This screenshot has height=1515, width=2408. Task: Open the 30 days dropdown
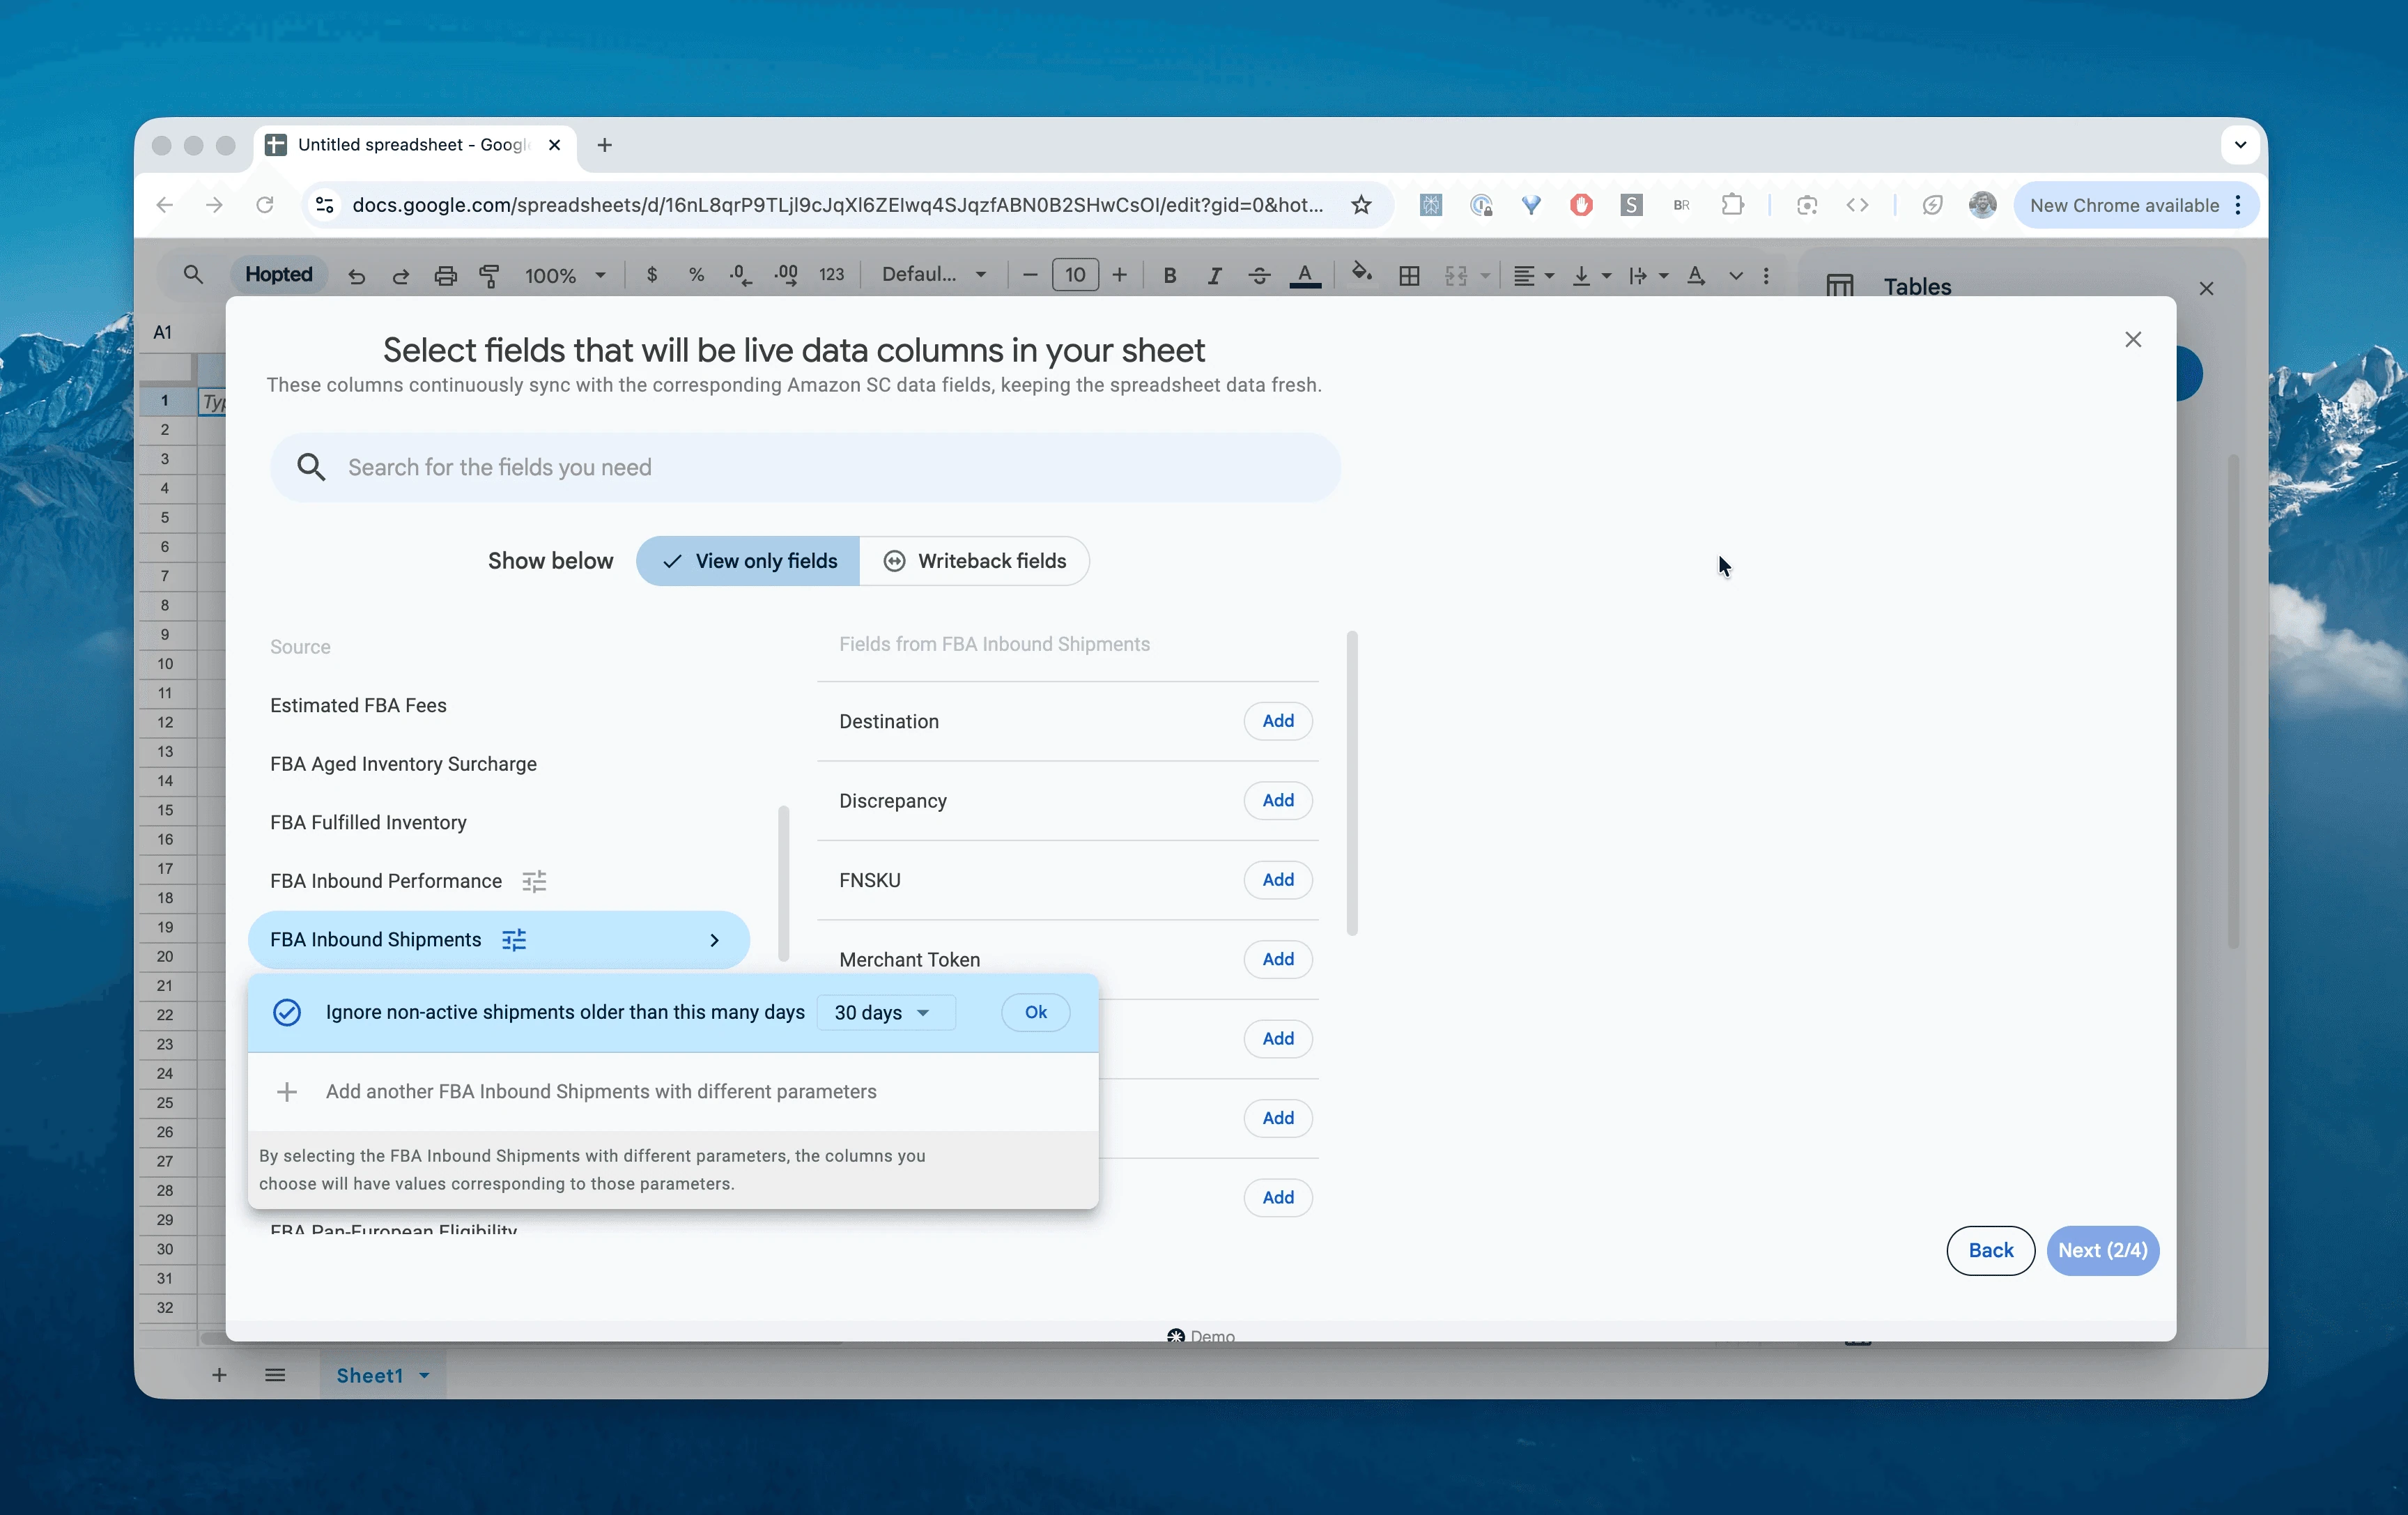click(x=885, y=1012)
